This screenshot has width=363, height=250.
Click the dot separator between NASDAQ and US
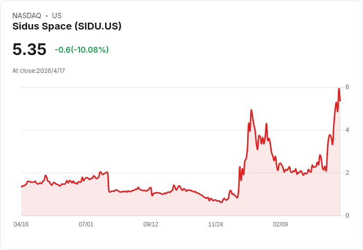(x=46, y=16)
